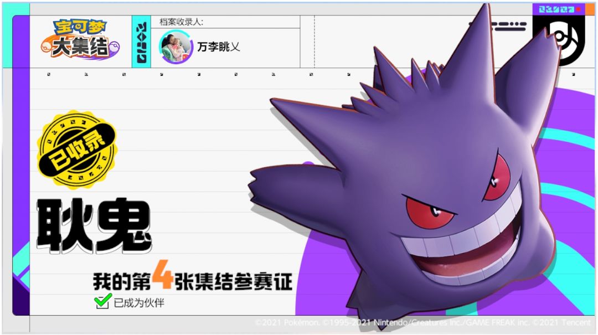Click the 已成为伙伴 label text

(x=139, y=303)
